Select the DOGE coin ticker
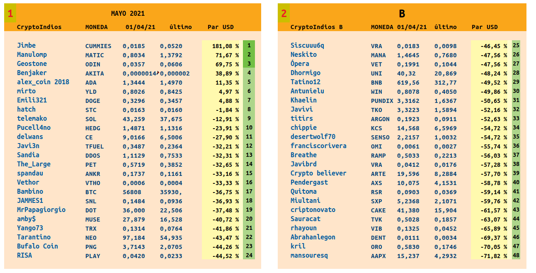The image size is (536, 273). pyautogui.click(x=92, y=101)
